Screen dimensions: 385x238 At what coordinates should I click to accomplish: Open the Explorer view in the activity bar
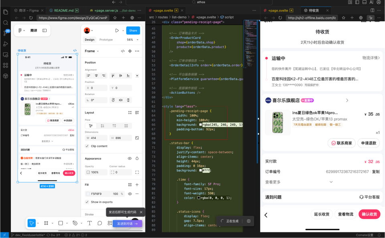click(x=5, y=12)
